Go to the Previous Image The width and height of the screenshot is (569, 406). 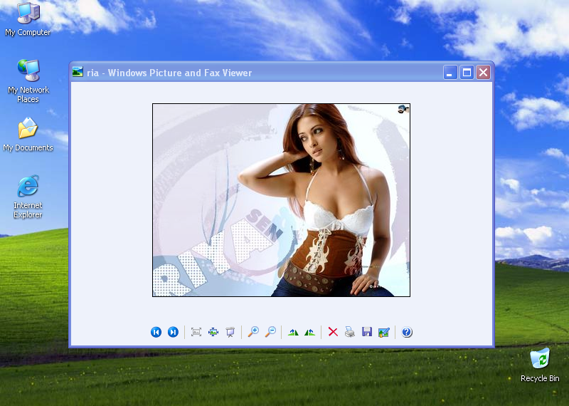[156, 332]
